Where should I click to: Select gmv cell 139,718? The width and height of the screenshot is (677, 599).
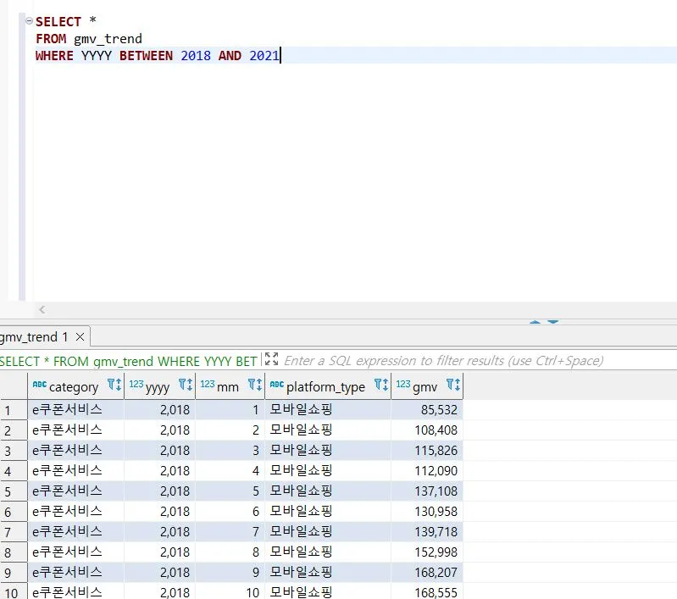point(427,531)
